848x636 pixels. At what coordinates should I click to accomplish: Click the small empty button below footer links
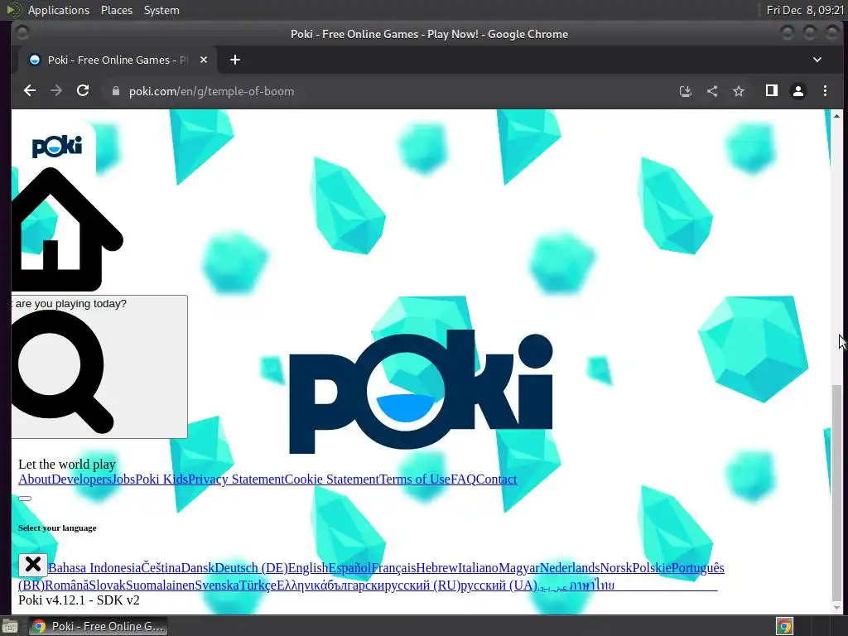point(25,499)
